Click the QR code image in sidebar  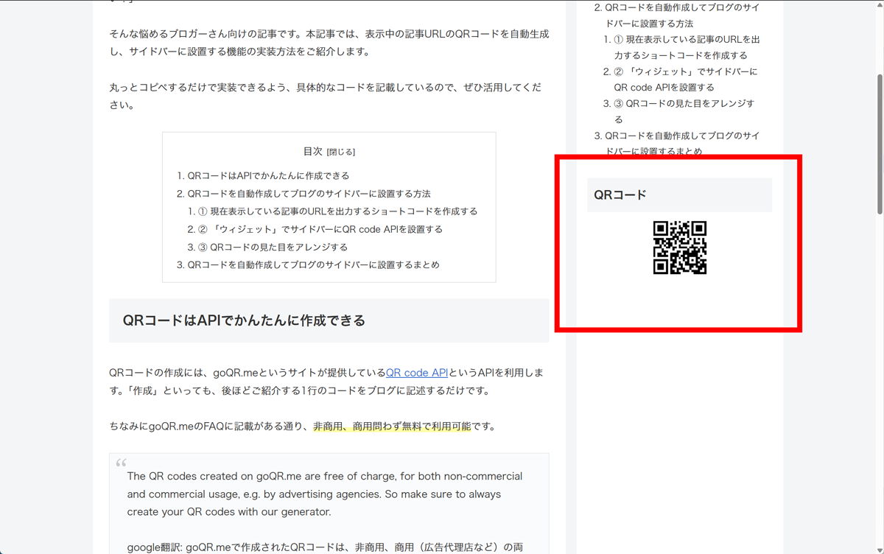click(680, 248)
